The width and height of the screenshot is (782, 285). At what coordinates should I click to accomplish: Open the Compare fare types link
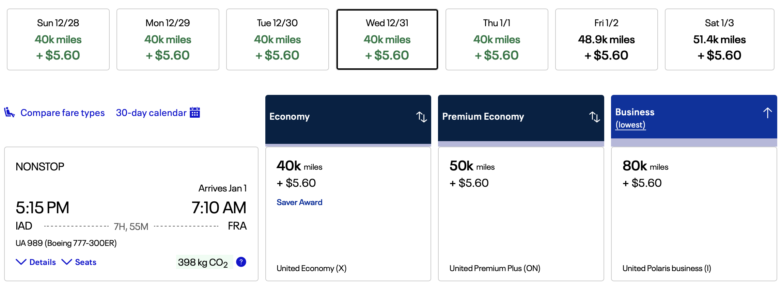63,113
